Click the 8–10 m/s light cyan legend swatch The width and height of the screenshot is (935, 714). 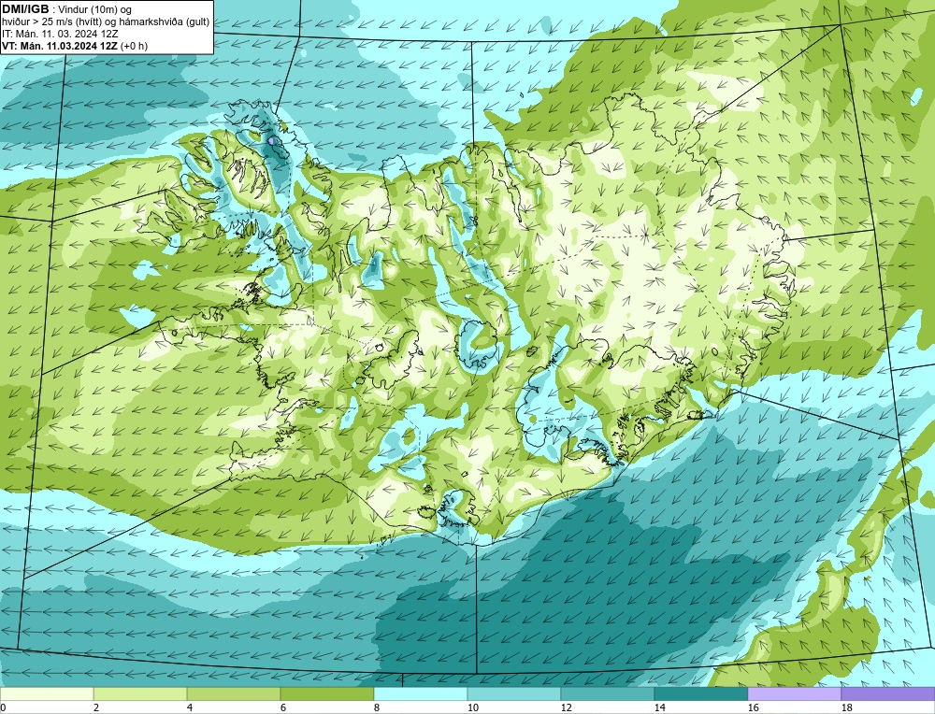pyautogui.click(x=421, y=694)
